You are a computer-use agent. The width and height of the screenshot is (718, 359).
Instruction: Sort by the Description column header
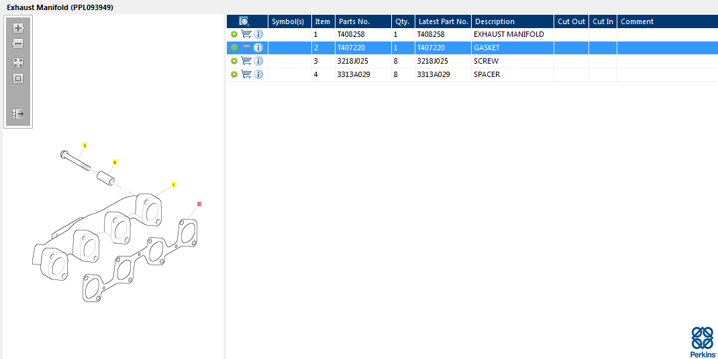coord(513,21)
